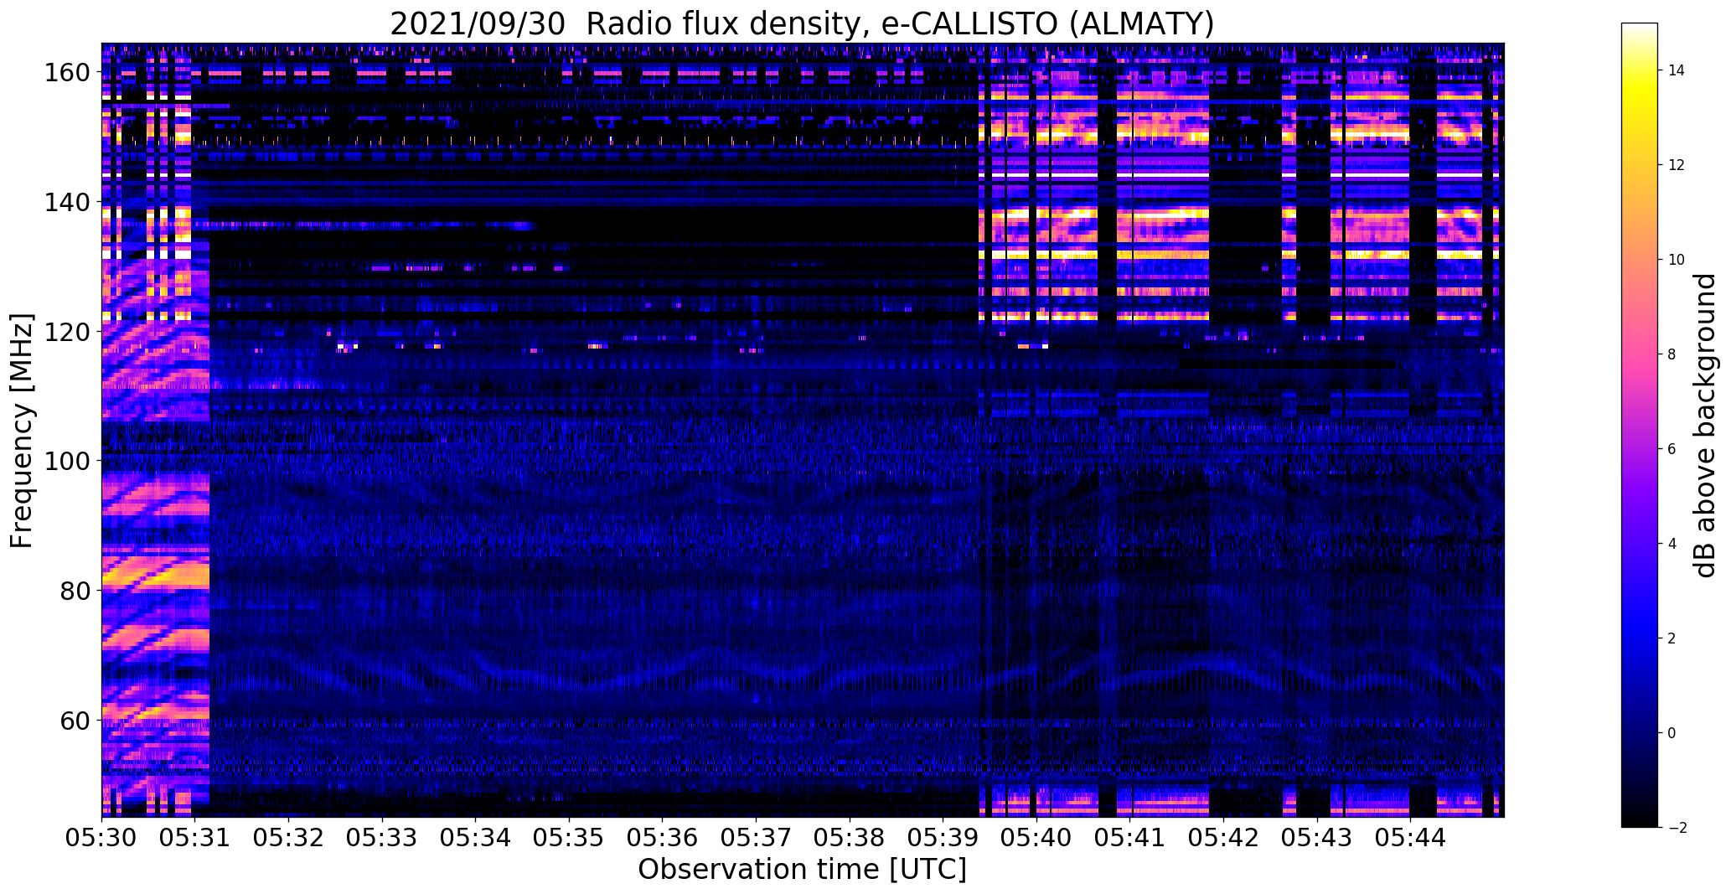Screen dimensions: 1731x894
Task: Click the 'dB above background' colorbar label
Action: coord(1706,425)
